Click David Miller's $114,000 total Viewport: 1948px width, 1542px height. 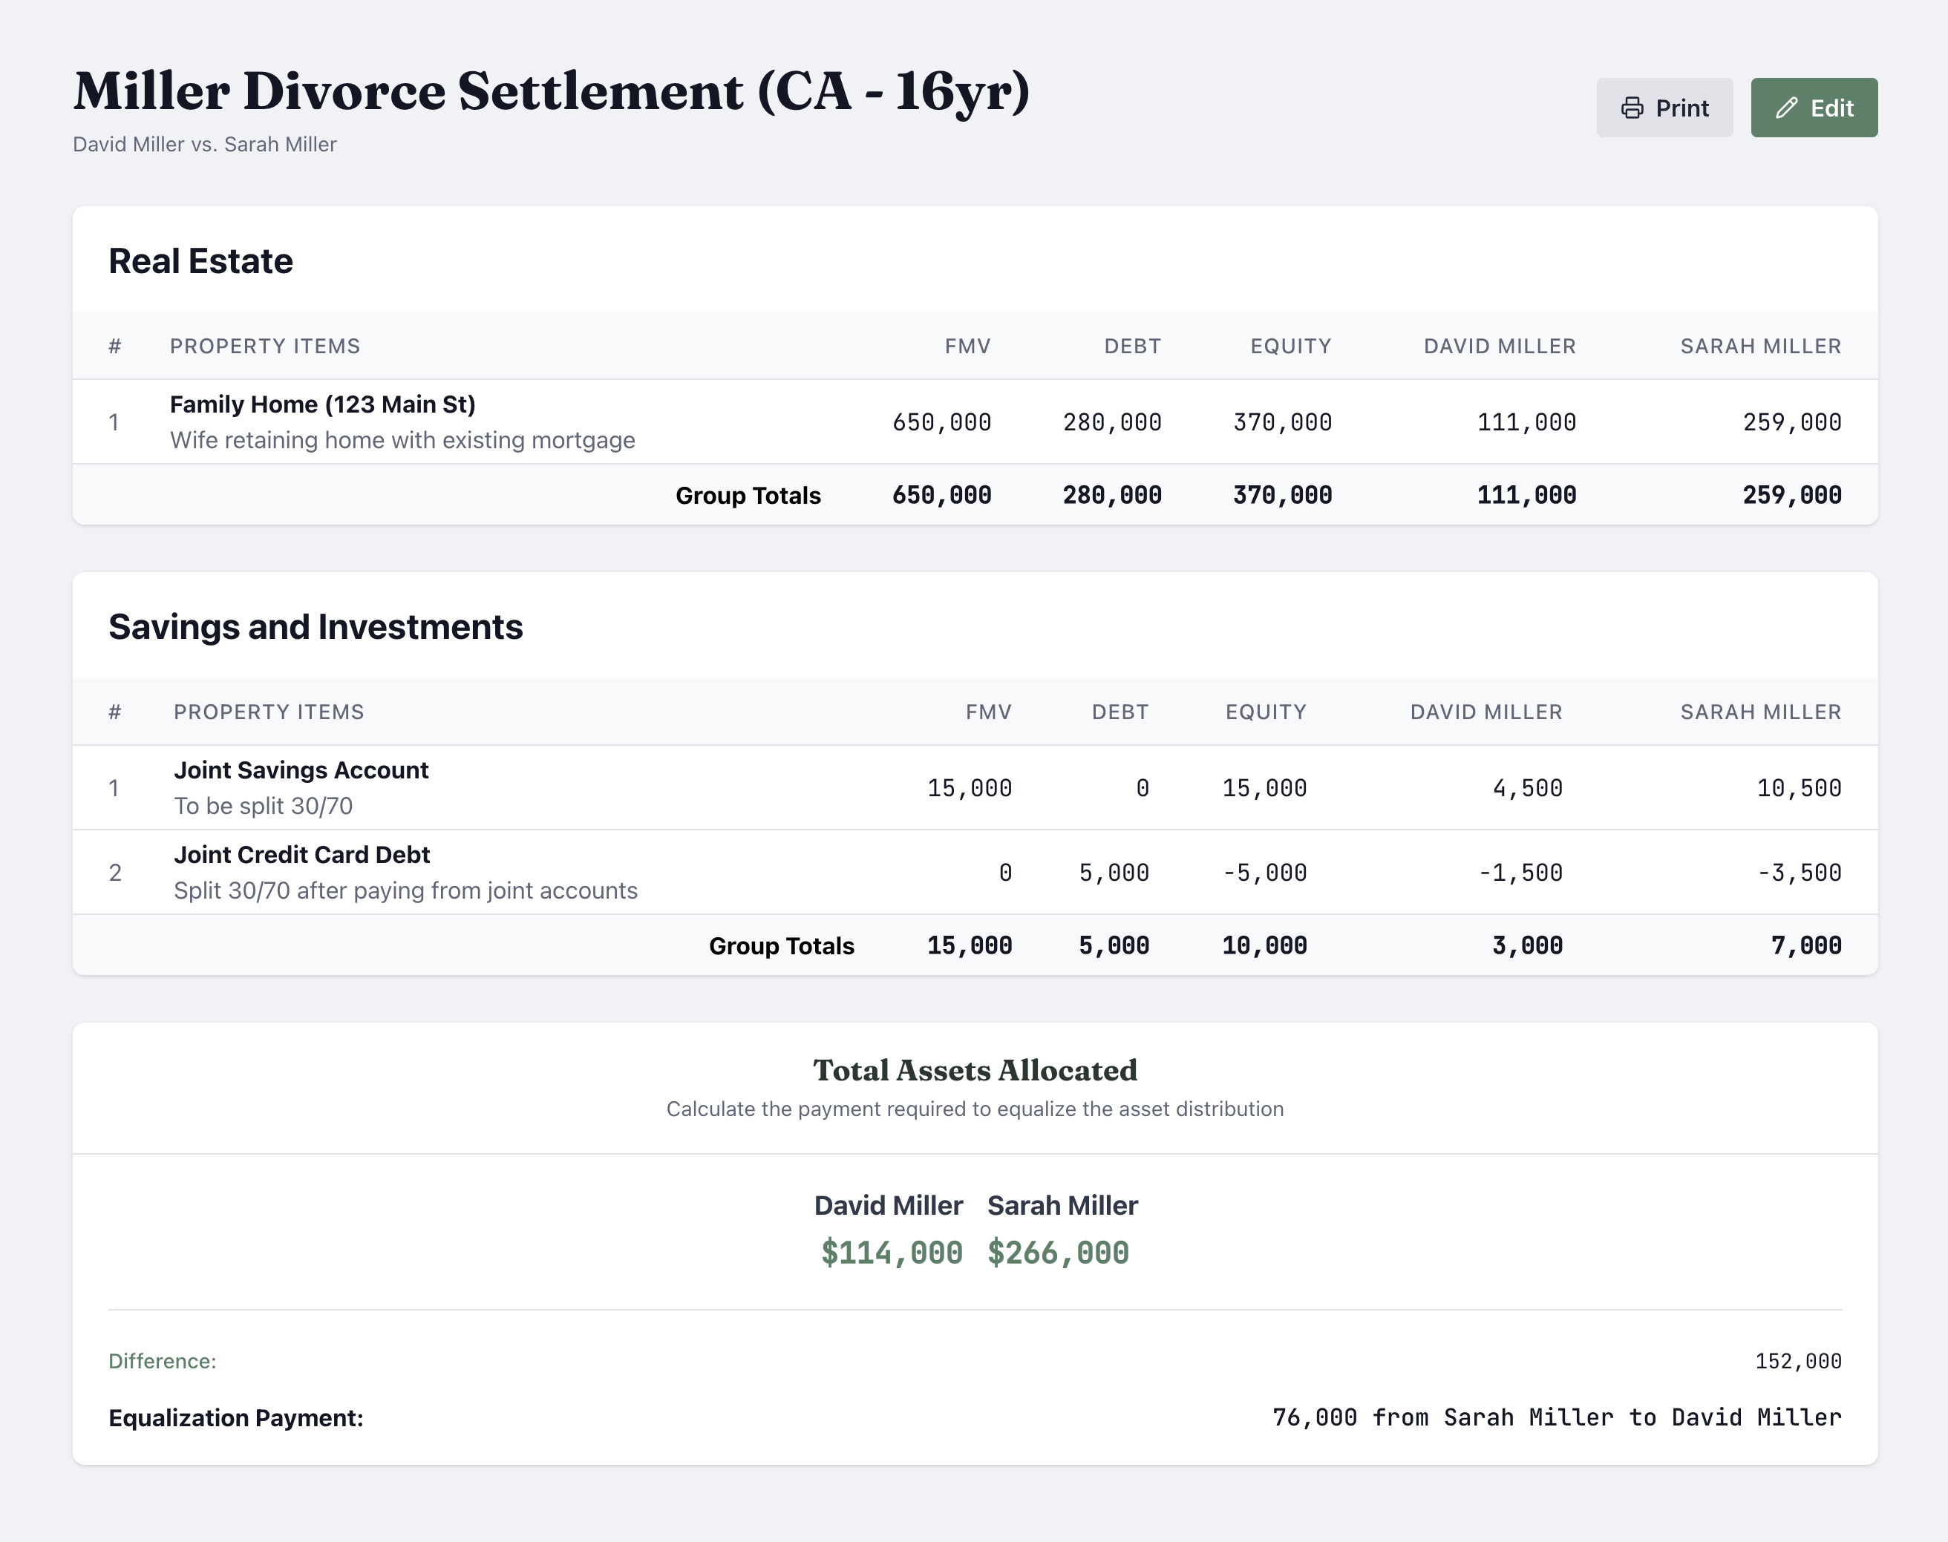point(892,1252)
